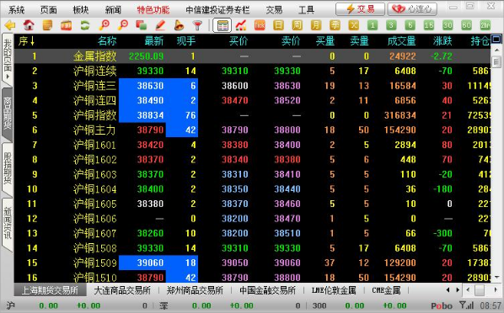Select the 沪铜主力 row
Screen dimensions: 504x313
252,130
